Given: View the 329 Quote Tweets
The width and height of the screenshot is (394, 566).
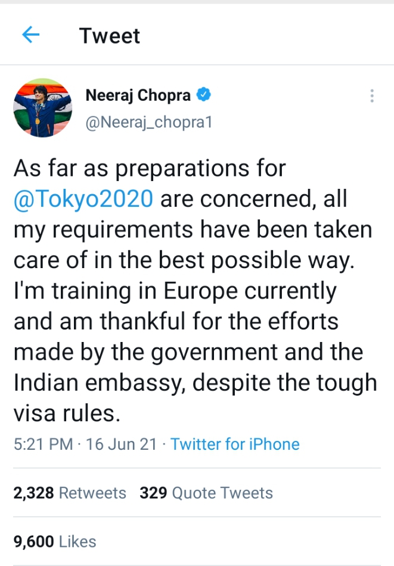Looking at the screenshot, I should click(x=206, y=493).
